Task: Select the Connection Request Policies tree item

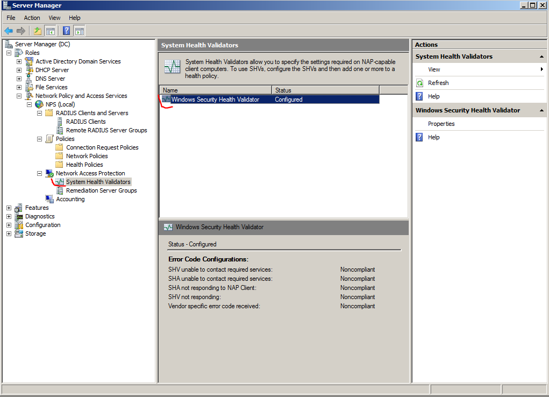Action: click(x=102, y=147)
